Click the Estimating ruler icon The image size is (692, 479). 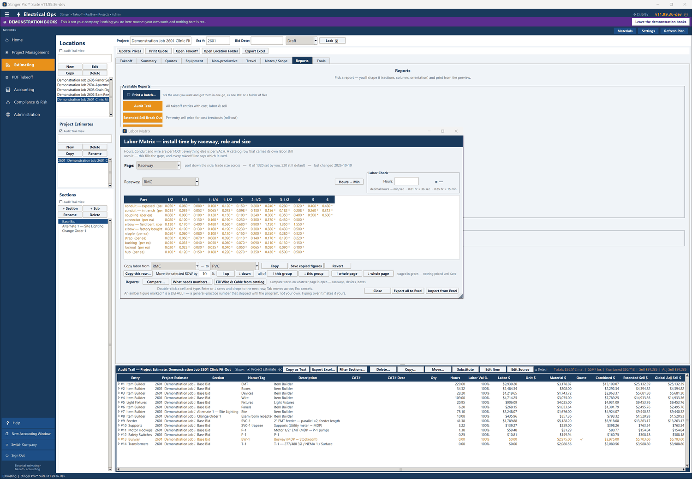coord(8,65)
